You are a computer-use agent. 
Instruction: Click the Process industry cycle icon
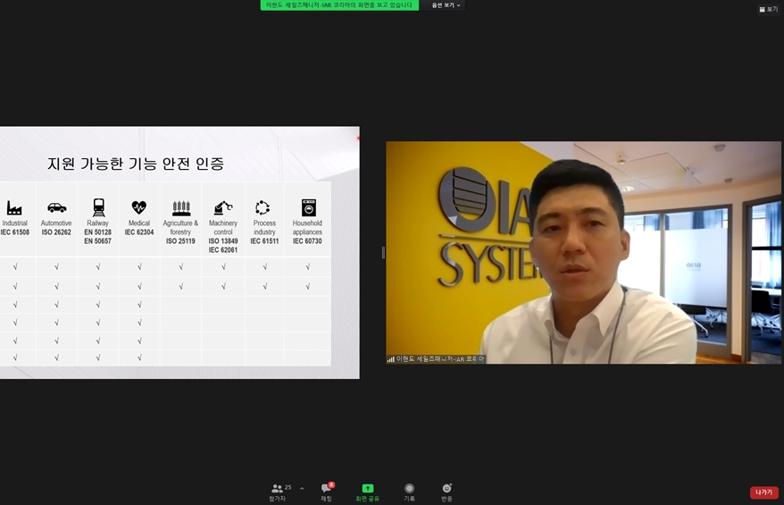263,207
